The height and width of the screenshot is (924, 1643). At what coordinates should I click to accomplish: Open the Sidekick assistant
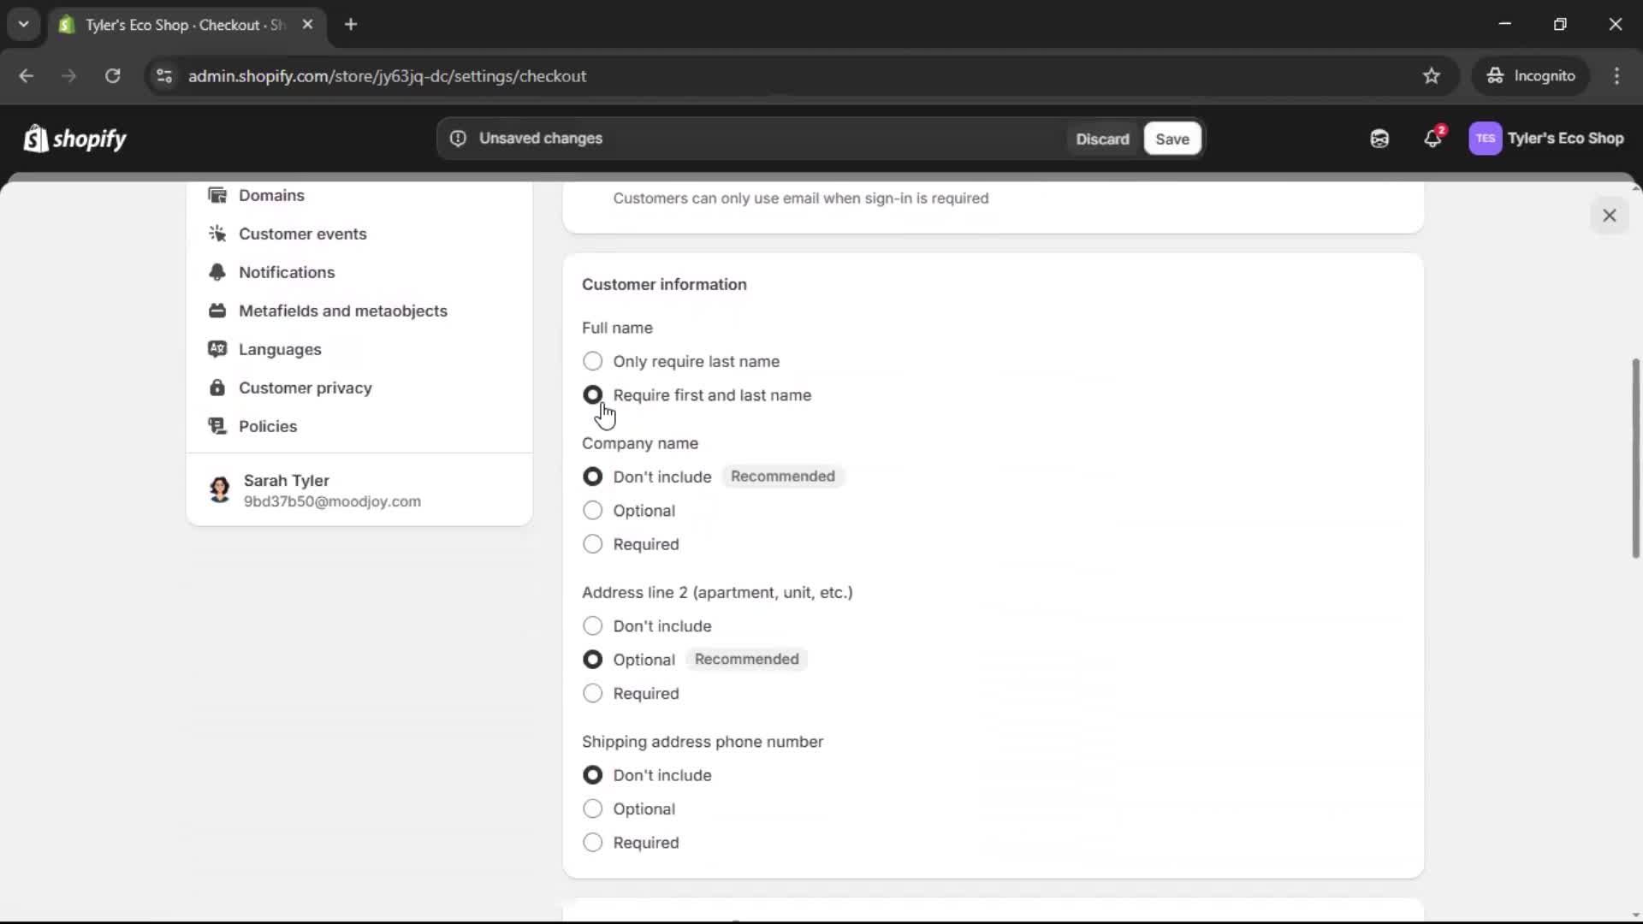pyautogui.click(x=1379, y=138)
